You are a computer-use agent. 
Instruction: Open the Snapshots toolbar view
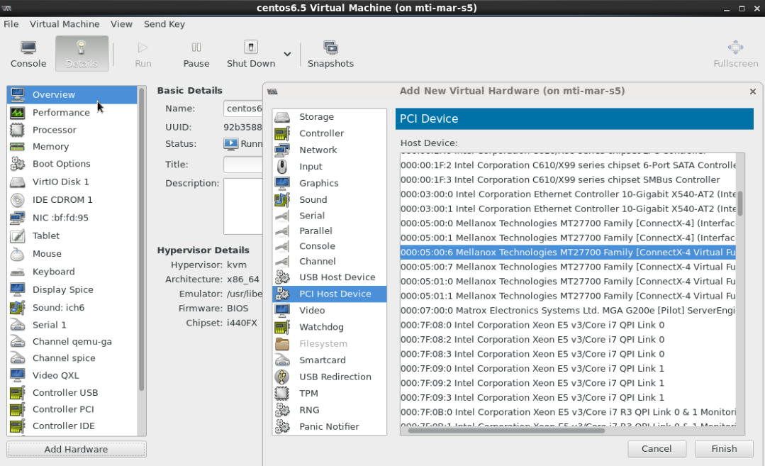click(330, 53)
